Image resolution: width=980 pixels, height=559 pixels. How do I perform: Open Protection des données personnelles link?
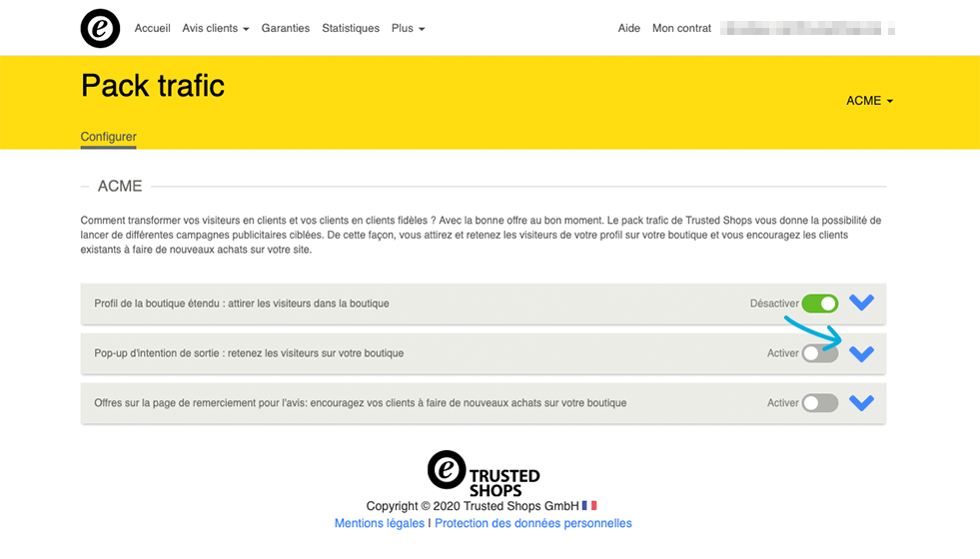point(533,523)
